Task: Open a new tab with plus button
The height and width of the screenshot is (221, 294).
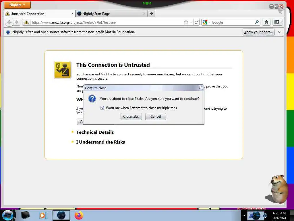Action: tap(151, 14)
